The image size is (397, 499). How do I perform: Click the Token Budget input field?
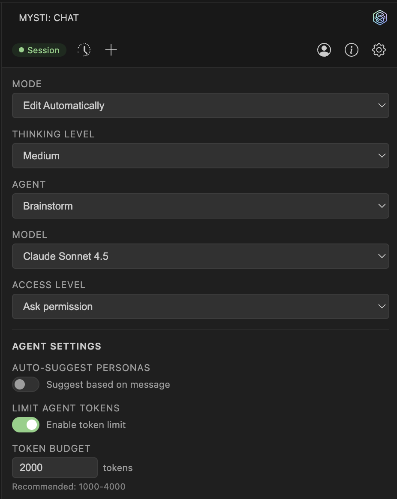[54, 468]
